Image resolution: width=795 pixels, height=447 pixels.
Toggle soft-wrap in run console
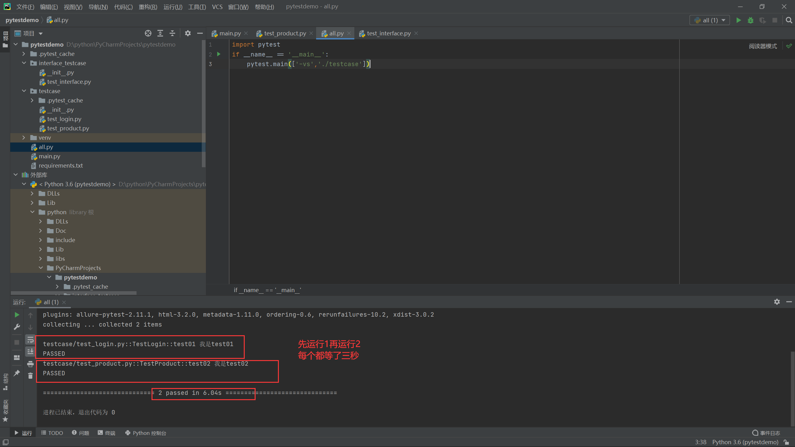[x=30, y=340]
